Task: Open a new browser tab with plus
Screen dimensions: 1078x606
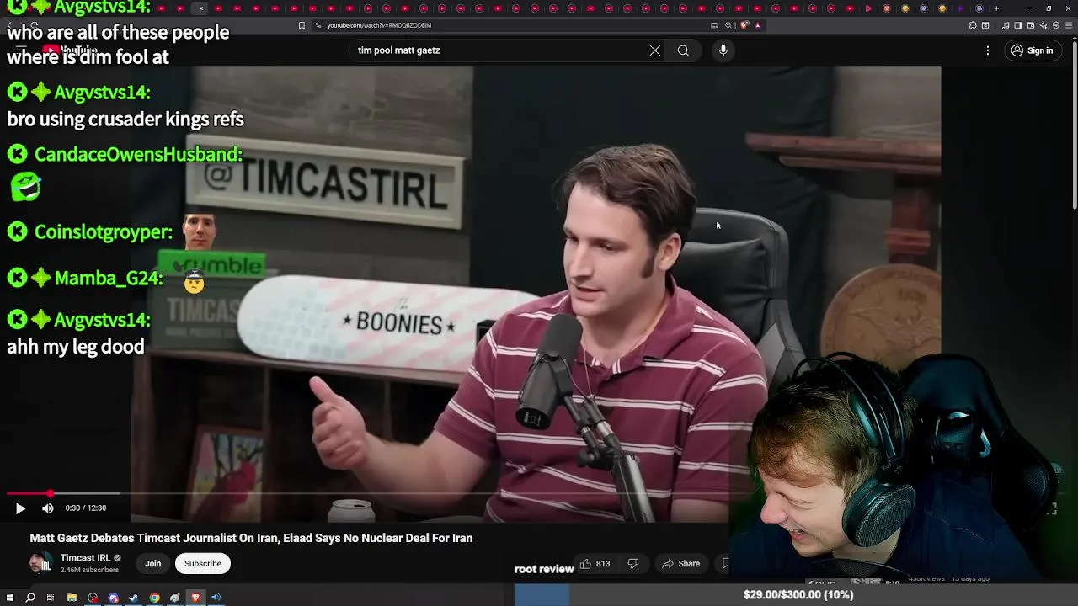Action: click(996, 8)
